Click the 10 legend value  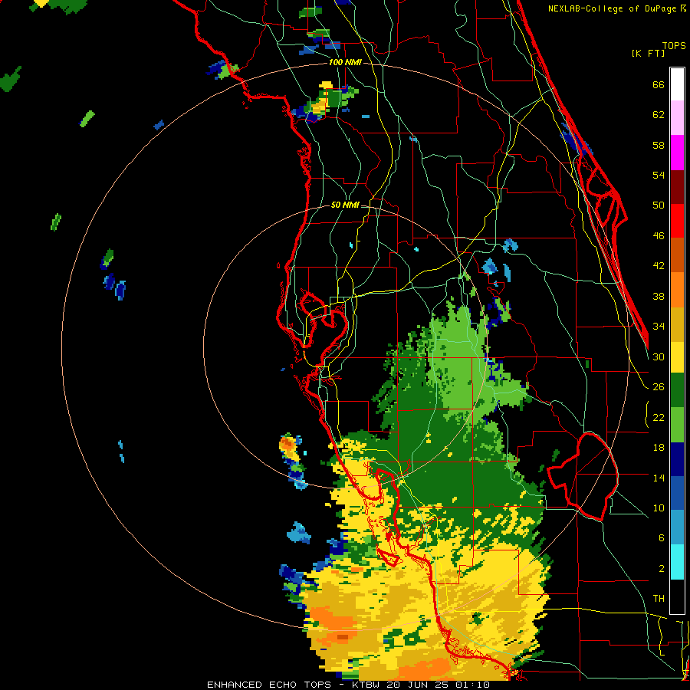coord(659,508)
